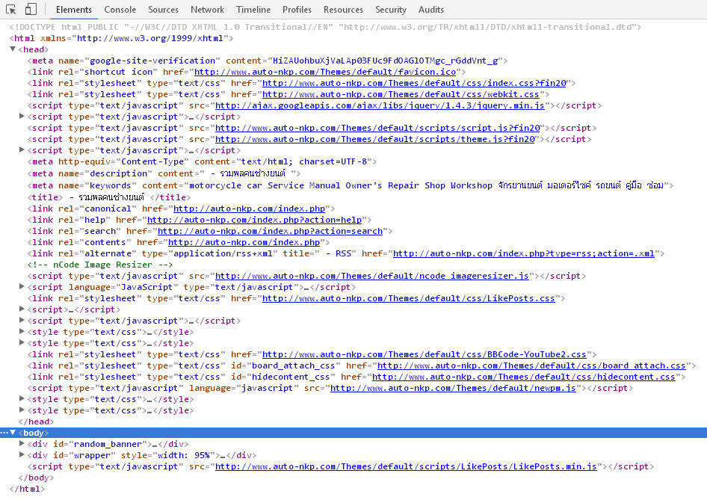This screenshot has width=707, height=500.
Task: Open the ncode_imageresizer.js link
Action: 372,276
